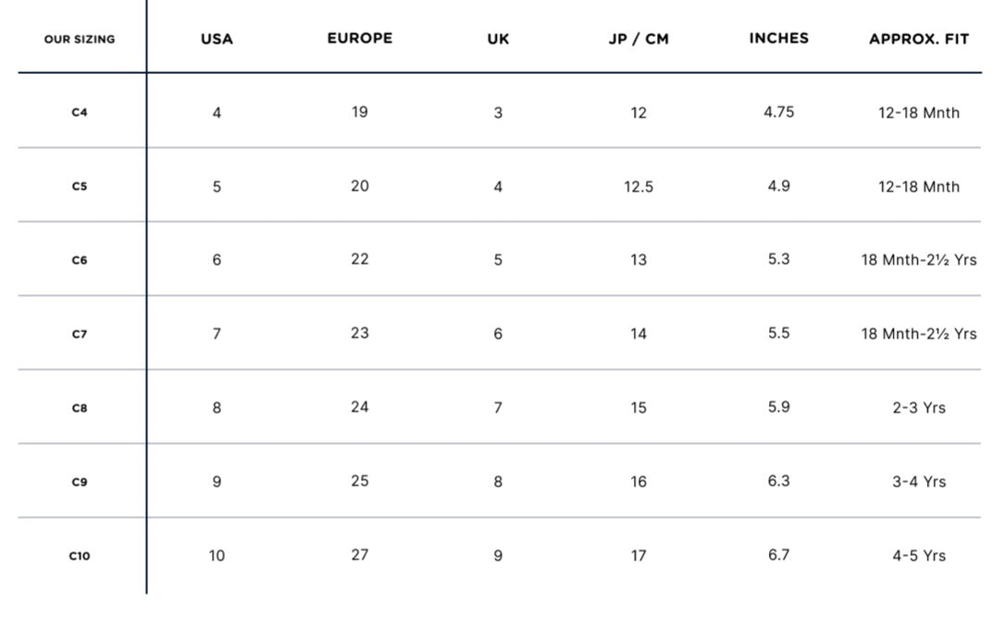Click the C9 size row label
This screenshot has height=627, width=1005.
point(80,482)
